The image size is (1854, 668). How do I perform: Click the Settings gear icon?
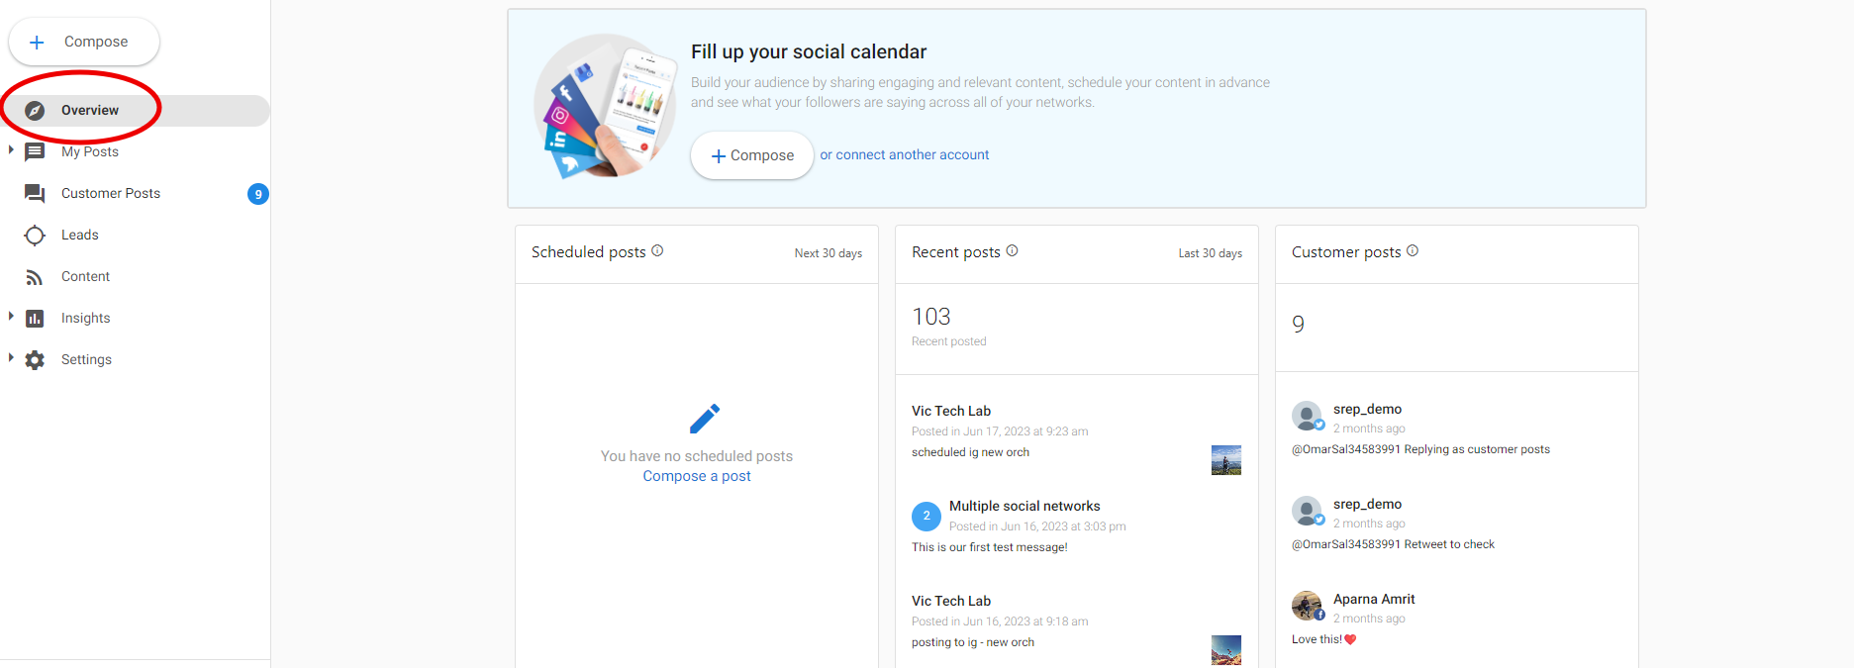[35, 360]
